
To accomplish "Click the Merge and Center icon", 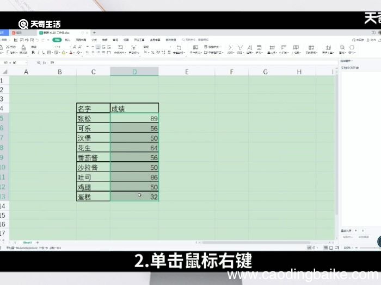I will [120, 47].
